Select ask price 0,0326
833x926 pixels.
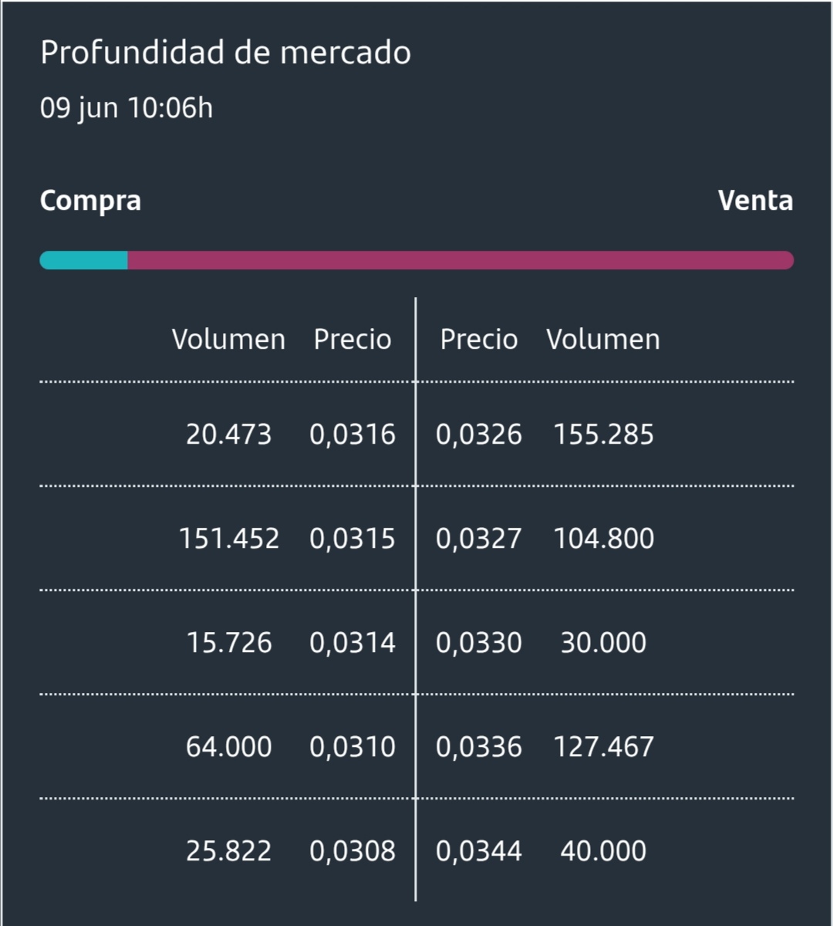pos(479,434)
